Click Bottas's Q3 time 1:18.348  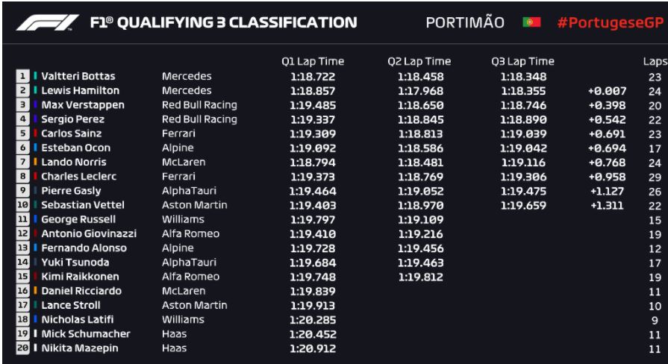coord(523,76)
